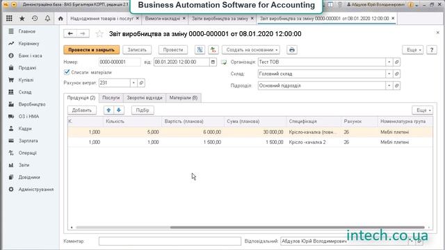
Task: Open the Дт/Кт postings icon
Action: point(213,50)
